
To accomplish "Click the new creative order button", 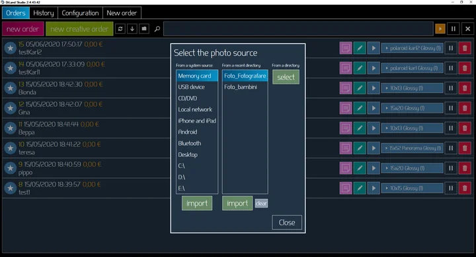I will [x=79, y=29].
